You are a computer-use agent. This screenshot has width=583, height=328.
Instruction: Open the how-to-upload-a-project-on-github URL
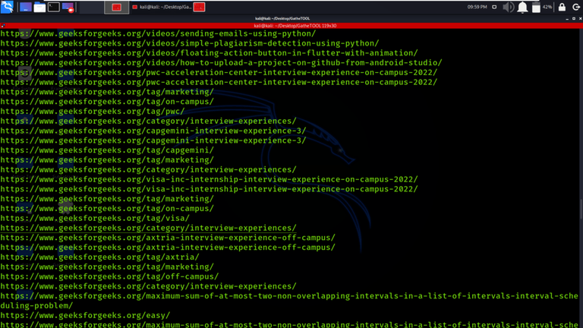(x=221, y=62)
